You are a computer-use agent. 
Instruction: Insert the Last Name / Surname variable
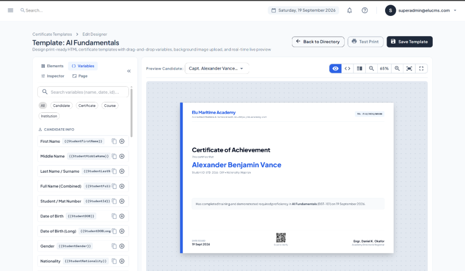(122, 171)
